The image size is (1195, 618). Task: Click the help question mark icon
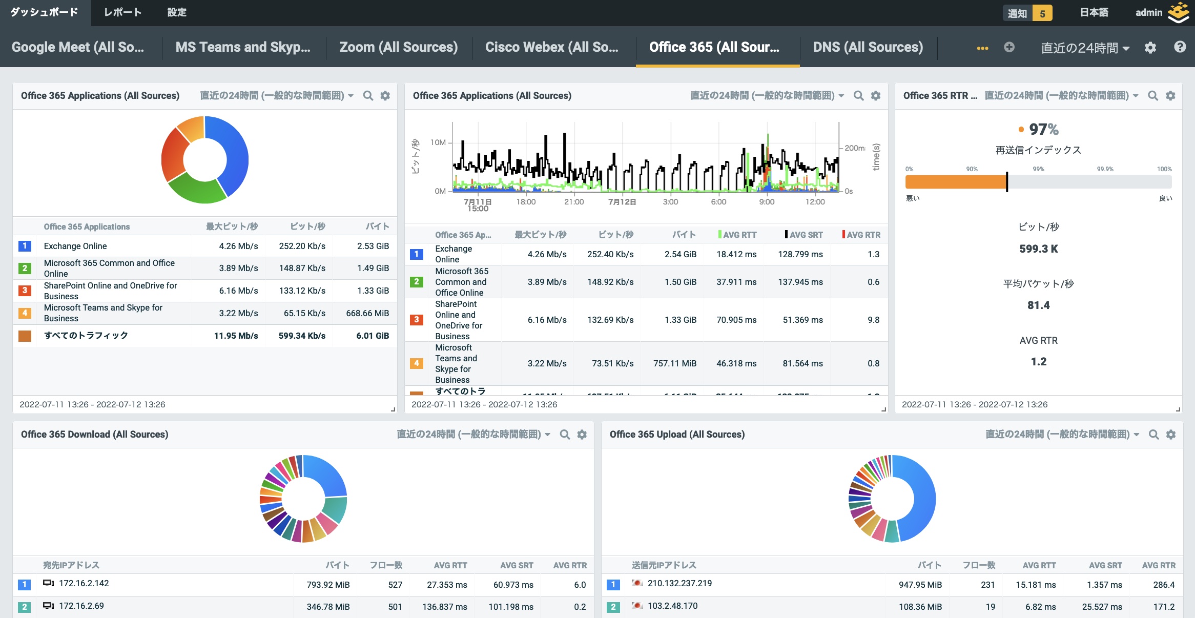point(1180,47)
